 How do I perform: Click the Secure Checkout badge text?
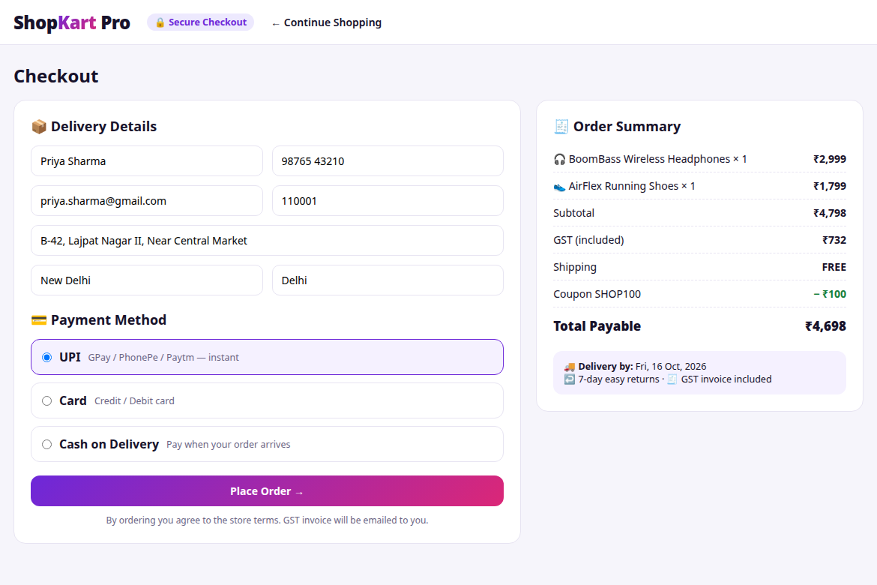[x=208, y=22]
